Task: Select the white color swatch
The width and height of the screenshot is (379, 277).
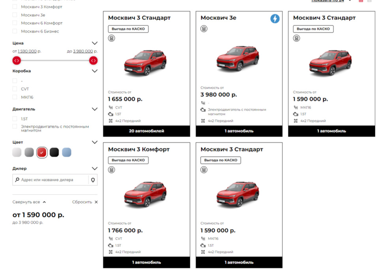Action: click(17, 153)
